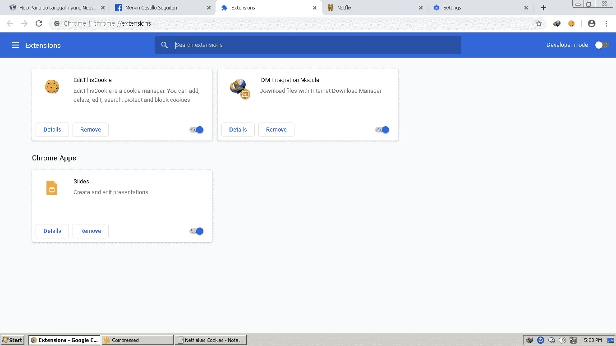The width and height of the screenshot is (616, 346).
Task: Click 'Download files with Internet Download Manager' text
Action: point(320,91)
